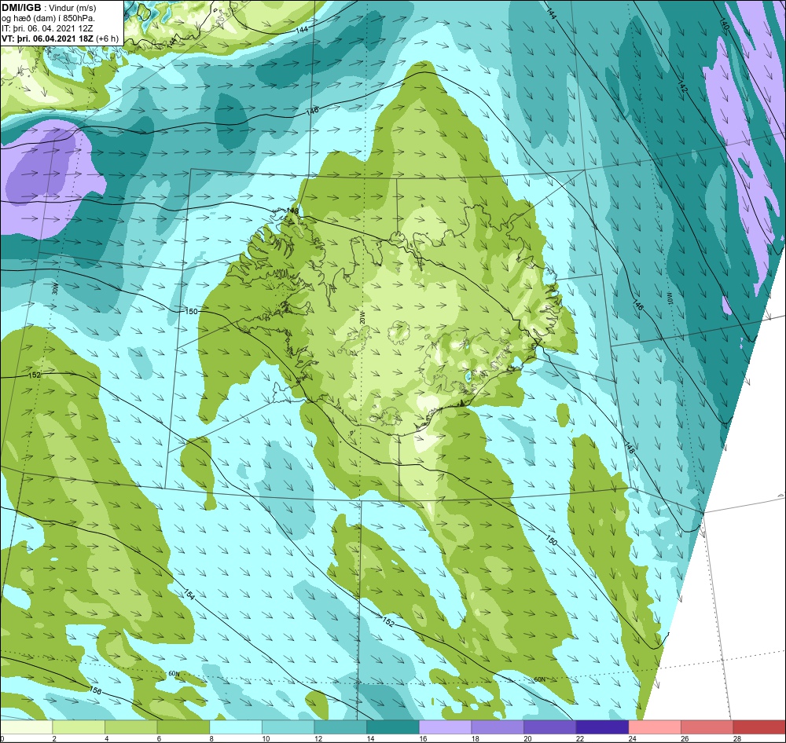Image resolution: width=786 pixels, height=743 pixels.
Task: Select the 'og hæð (dam) í 850hPa.' line
Action: click(48, 18)
